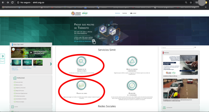
Task: Toggle the glasses accessibility button
Action: [x=2, y=61]
